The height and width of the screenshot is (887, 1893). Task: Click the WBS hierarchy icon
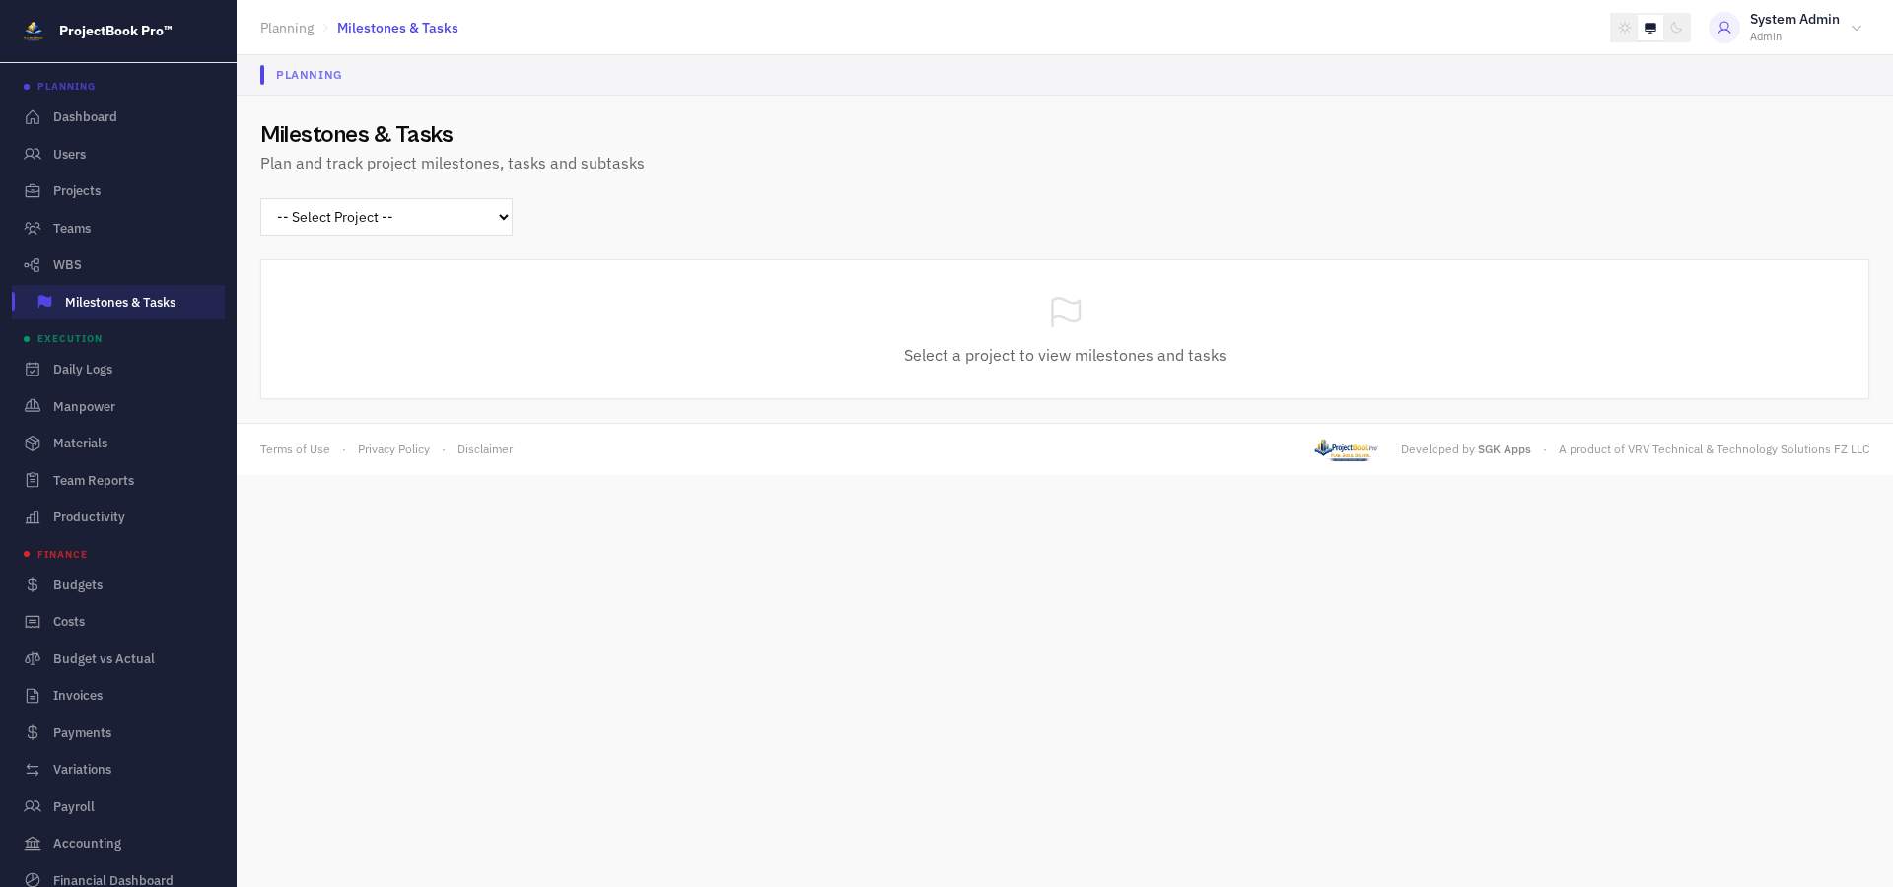[33, 265]
